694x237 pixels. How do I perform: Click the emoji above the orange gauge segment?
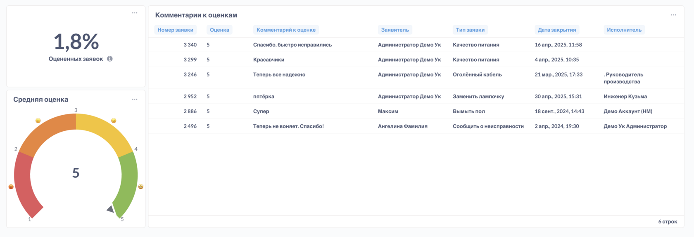coord(38,121)
